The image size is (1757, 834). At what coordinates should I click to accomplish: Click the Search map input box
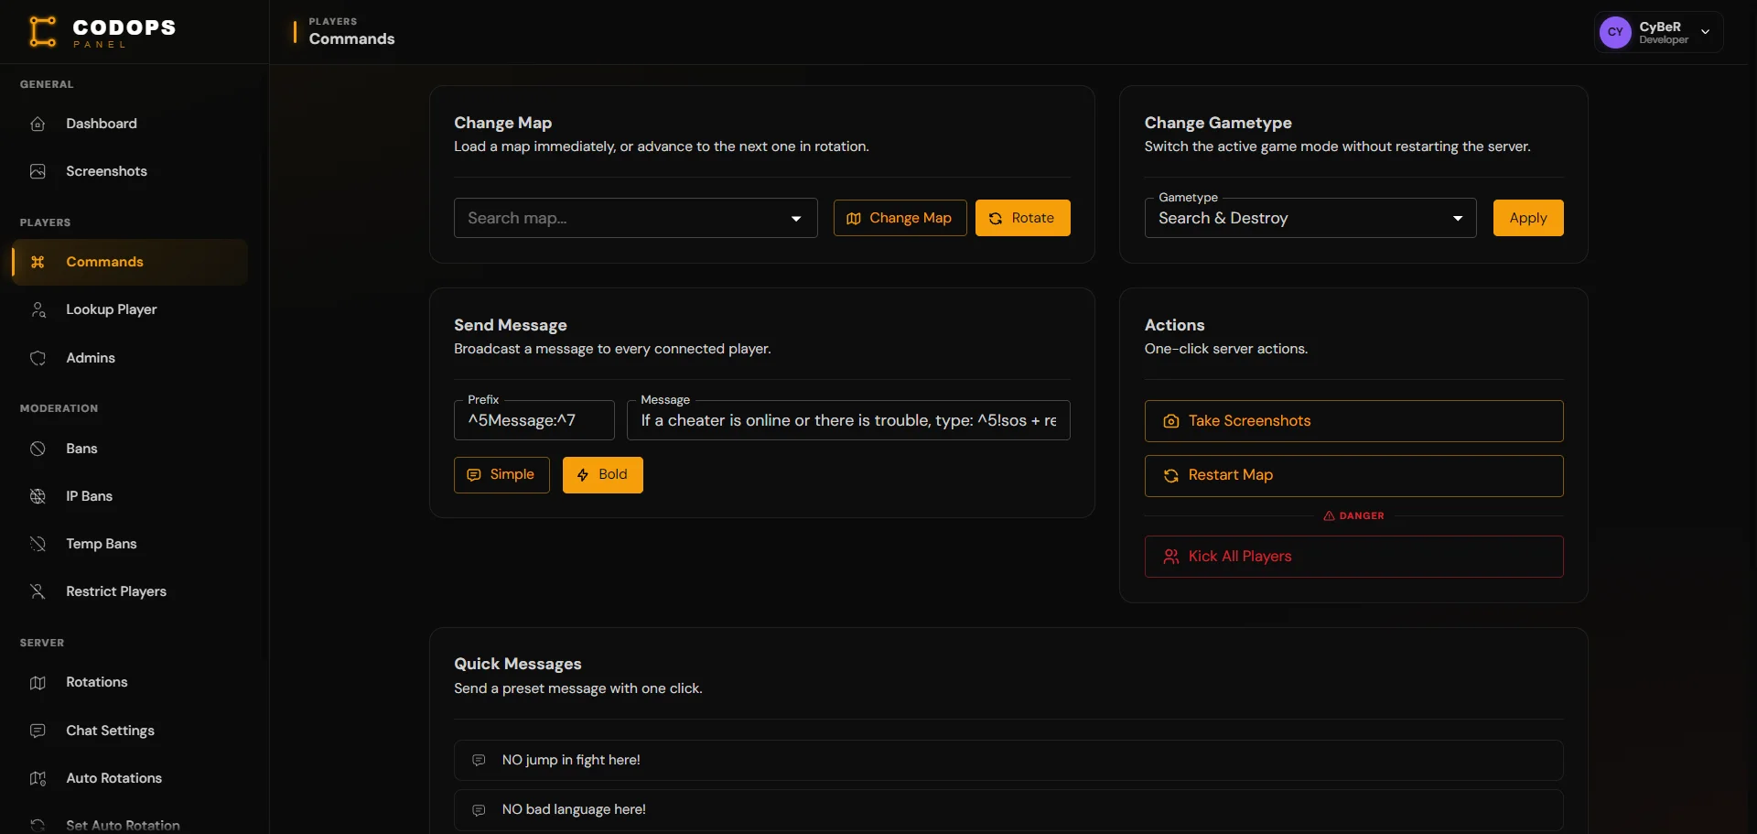635,218
